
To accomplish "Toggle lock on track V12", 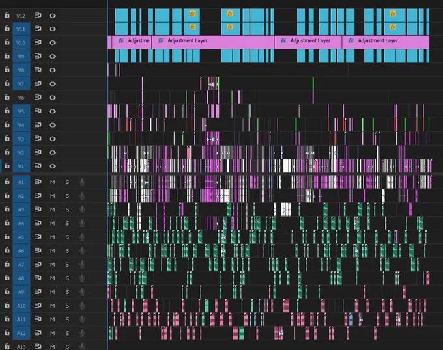I will (7, 15).
